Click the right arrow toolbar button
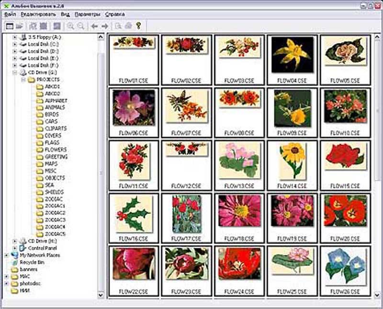 coord(105,26)
